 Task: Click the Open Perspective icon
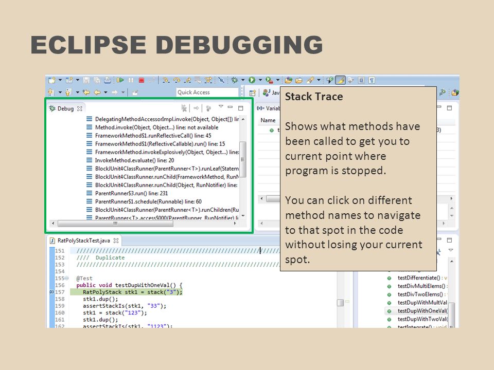(x=252, y=93)
